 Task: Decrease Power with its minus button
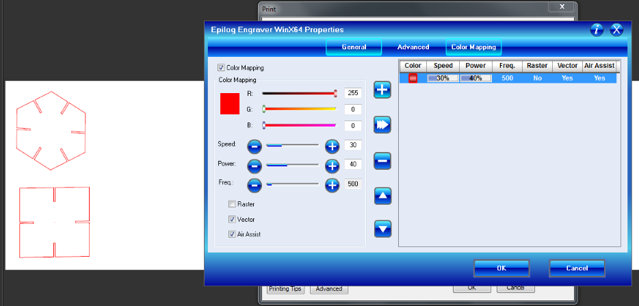tap(255, 166)
